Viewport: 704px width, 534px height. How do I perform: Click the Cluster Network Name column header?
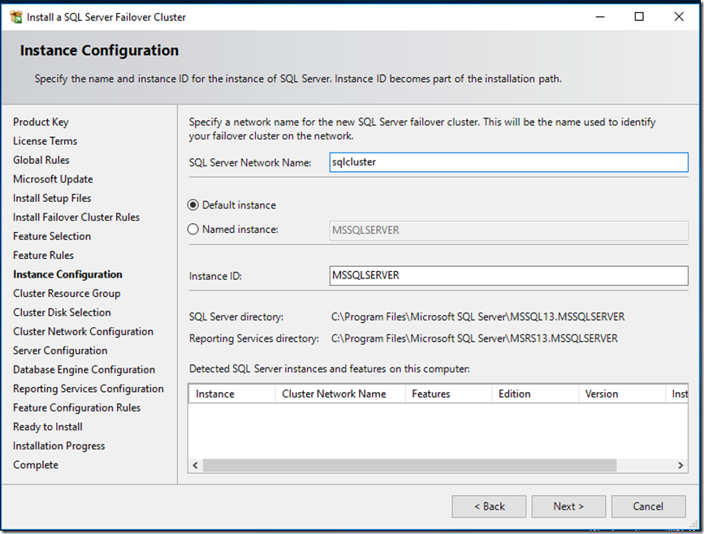(x=340, y=394)
